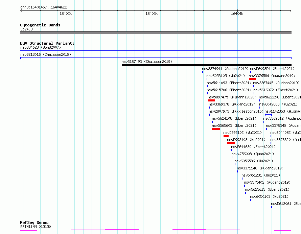Click red bar under nsv5992103
301x234 pixels.
click(231, 143)
